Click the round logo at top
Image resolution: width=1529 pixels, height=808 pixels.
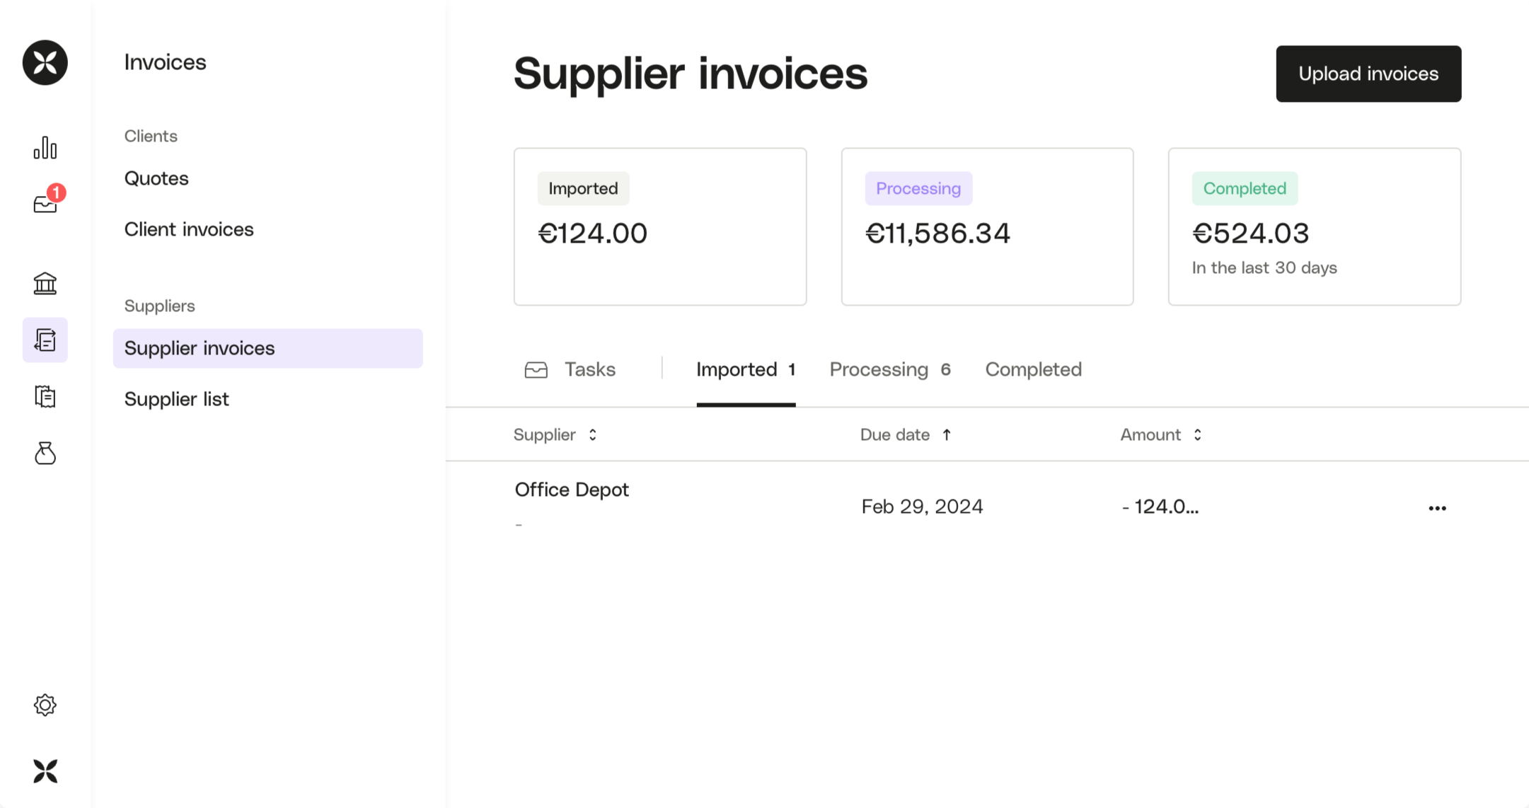click(x=45, y=62)
